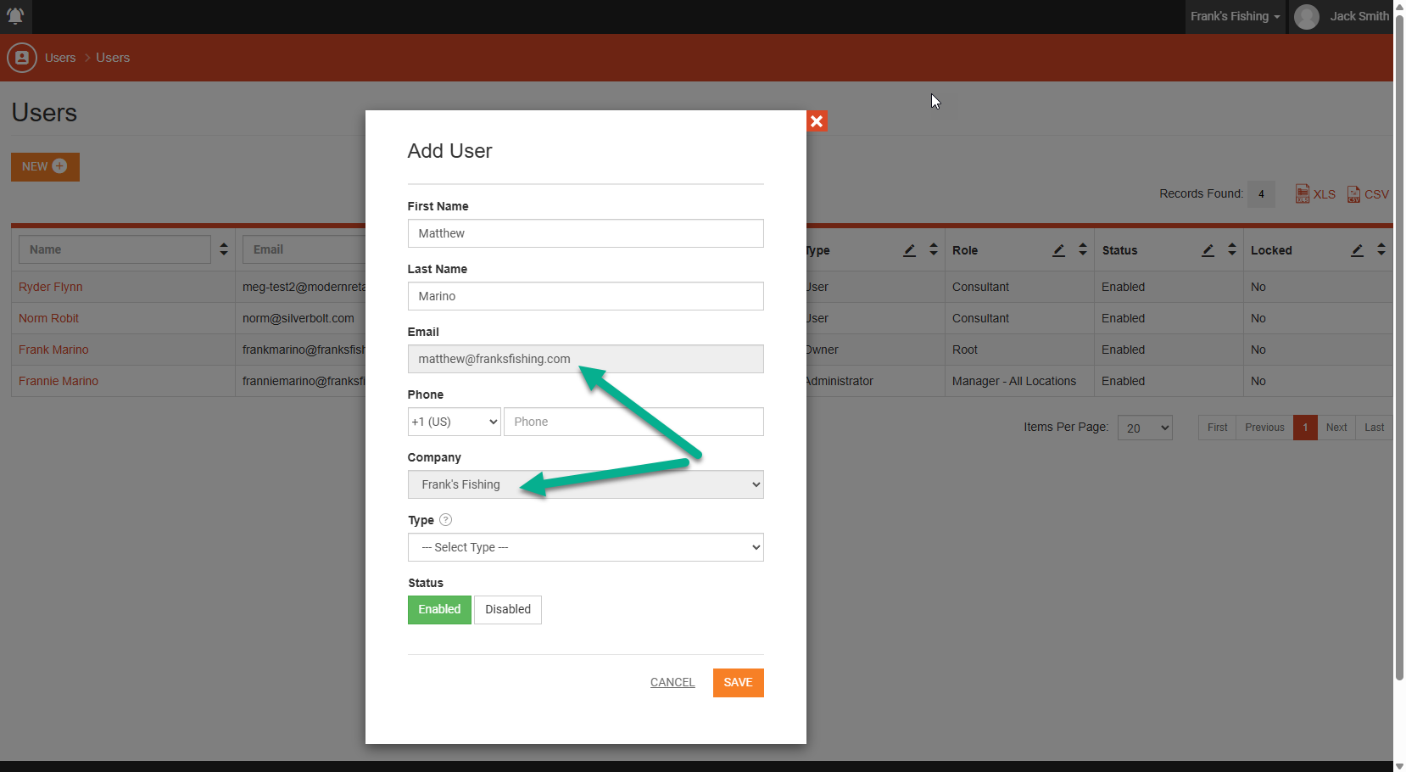Viewport: 1406px width, 772px height.
Task: Go to Previous page
Action: point(1264,428)
